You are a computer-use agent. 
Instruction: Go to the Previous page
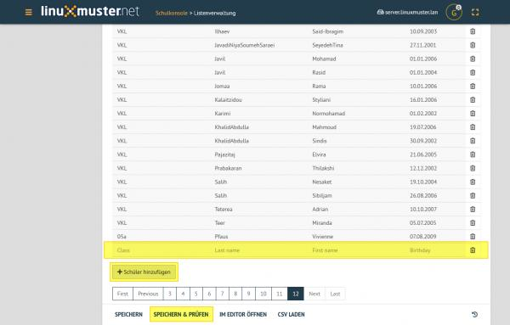[x=148, y=294]
